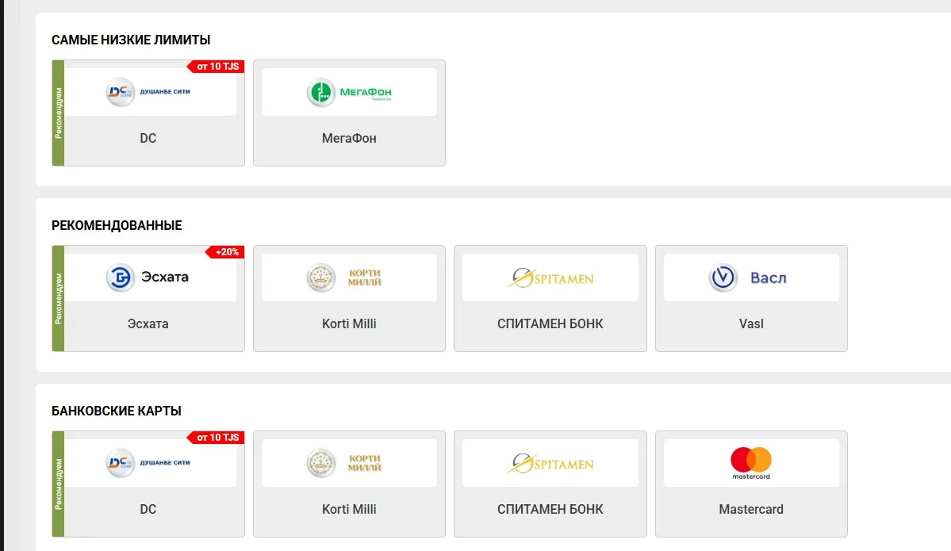This screenshot has width=951, height=551.
Task: Open Spitamen logo in bank cards section
Action: 550,464
